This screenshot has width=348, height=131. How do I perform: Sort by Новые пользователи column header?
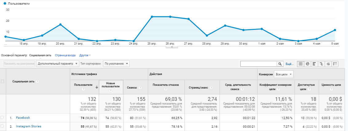(x=110, y=85)
